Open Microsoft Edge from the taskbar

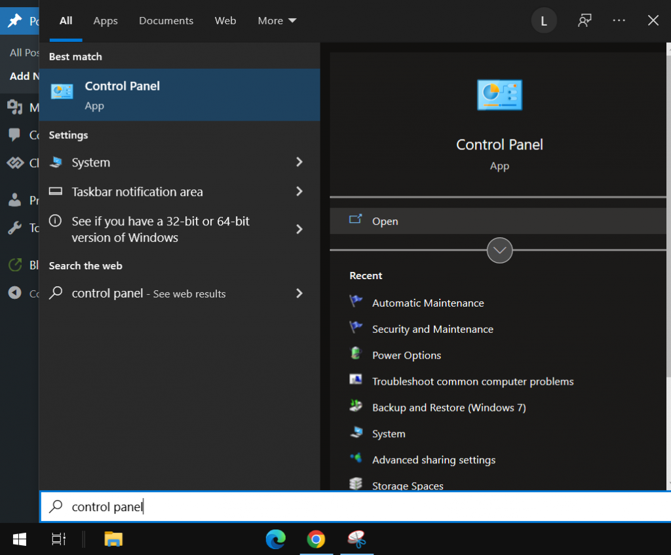pos(275,540)
